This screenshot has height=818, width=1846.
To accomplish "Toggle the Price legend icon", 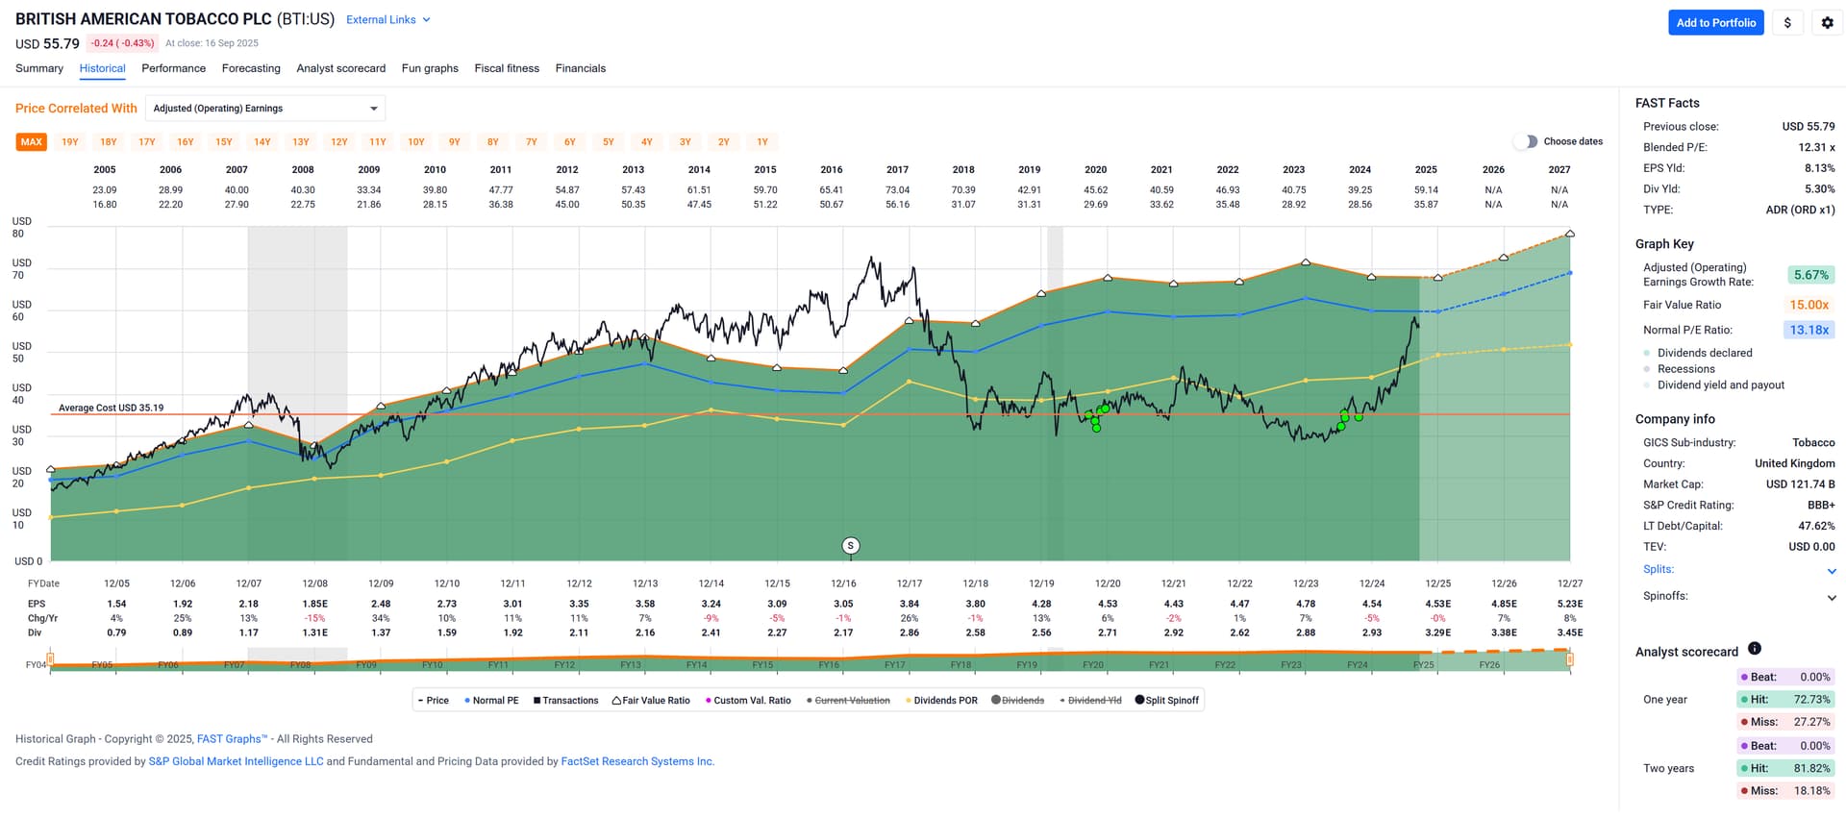I will coord(422,701).
